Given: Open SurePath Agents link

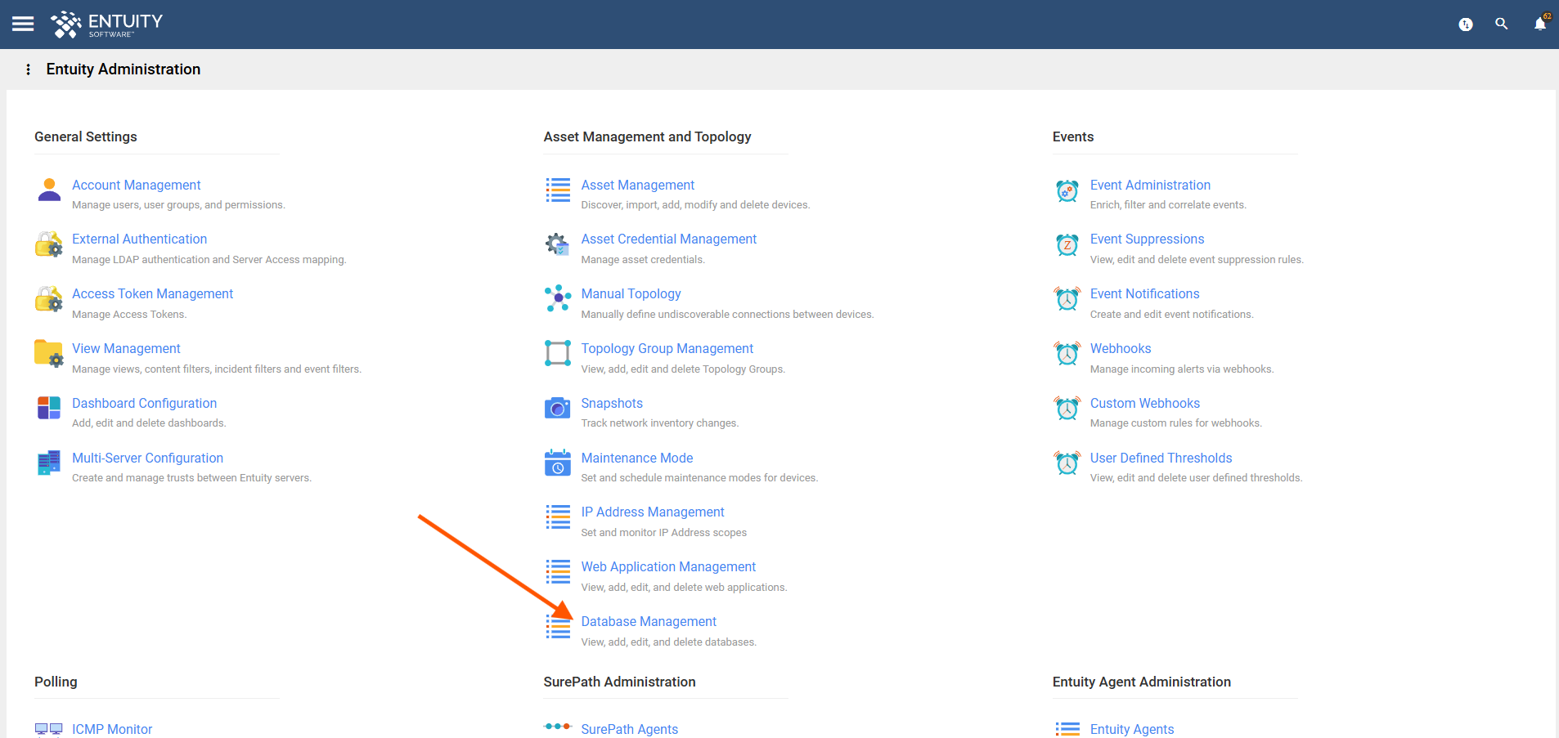Looking at the screenshot, I should tap(629, 729).
